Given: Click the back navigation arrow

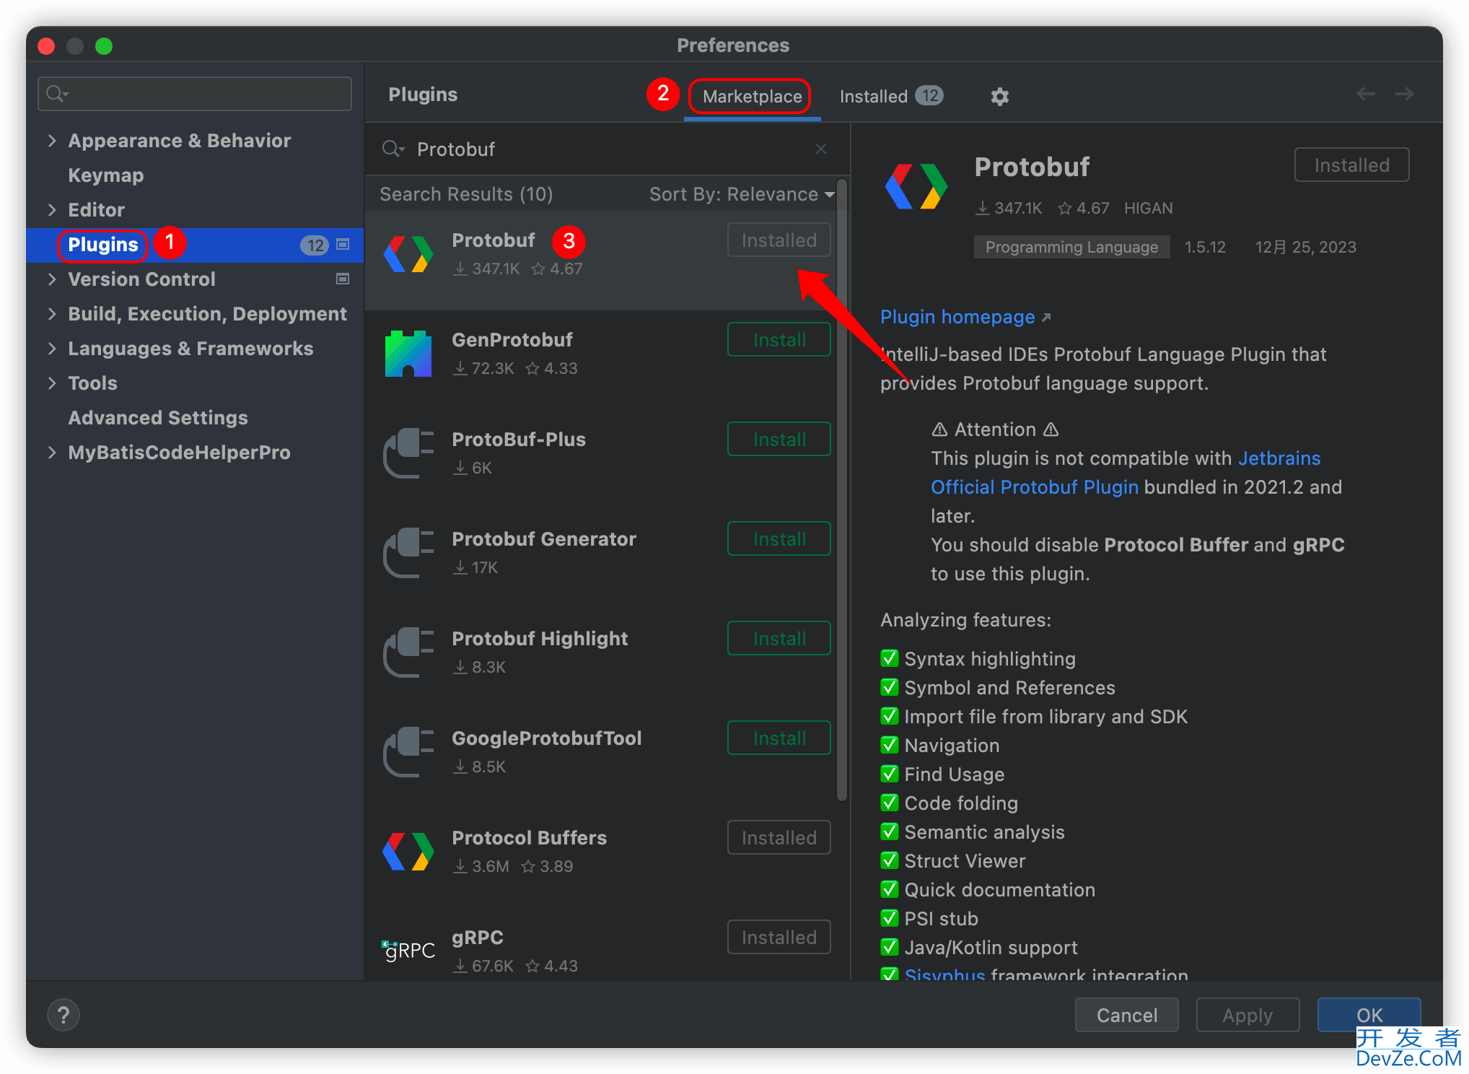Looking at the screenshot, I should [x=1366, y=94].
